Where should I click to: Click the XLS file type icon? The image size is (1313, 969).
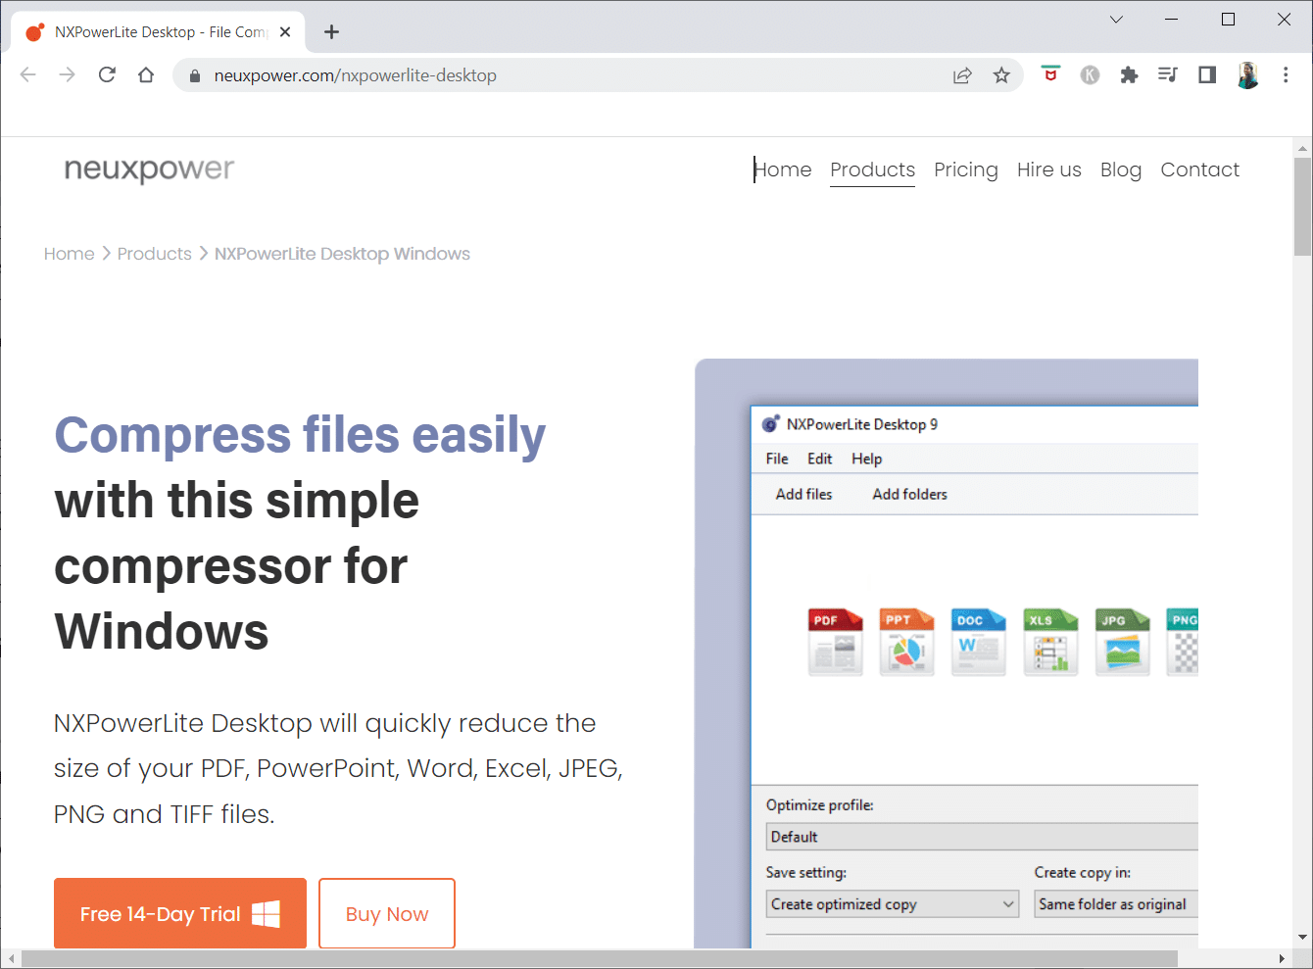coord(1050,642)
